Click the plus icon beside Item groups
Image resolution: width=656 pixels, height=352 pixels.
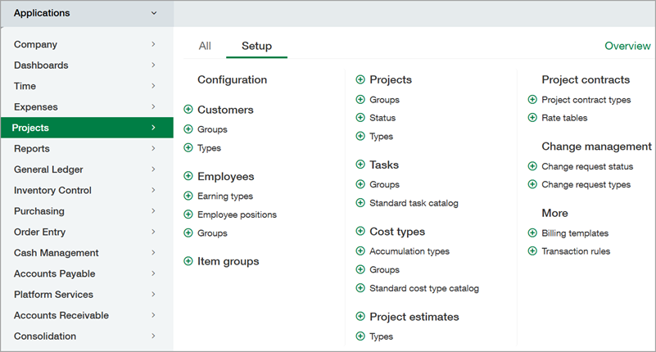pyautogui.click(x=188, y=262)
